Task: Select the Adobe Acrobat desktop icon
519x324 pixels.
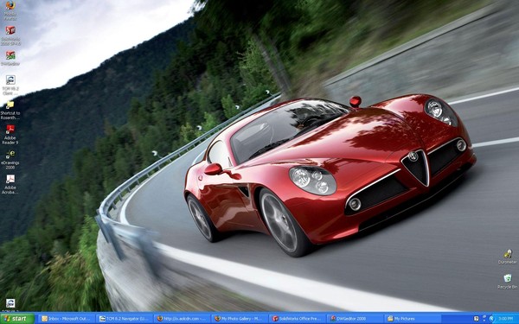Action: click(x=10, y=184)
